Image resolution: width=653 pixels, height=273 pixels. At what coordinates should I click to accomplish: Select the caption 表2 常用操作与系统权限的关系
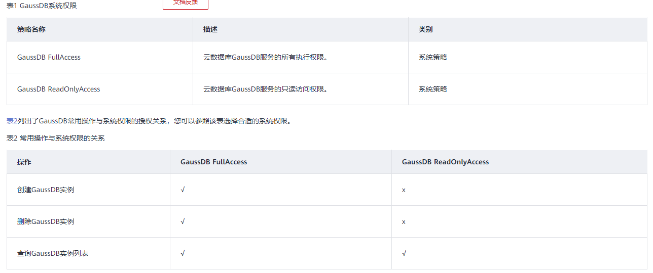(56, 138)
